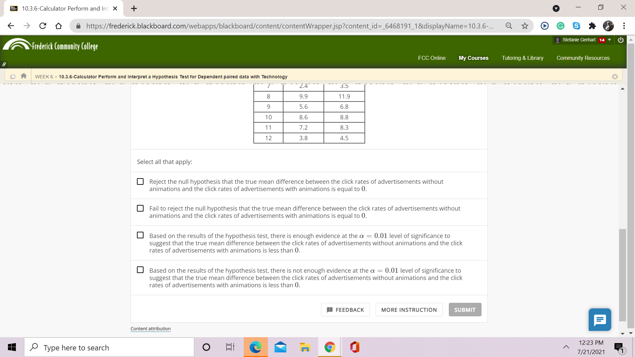Bookmark this page with star icon
635x357 pixels.
point(525,26)
